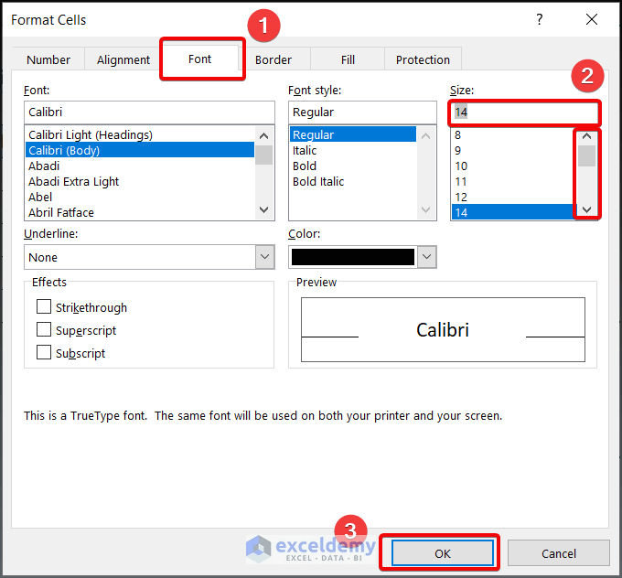Enable the Subscript checkbox
This screenshot has width=622, height=578.
click(44, 352)
